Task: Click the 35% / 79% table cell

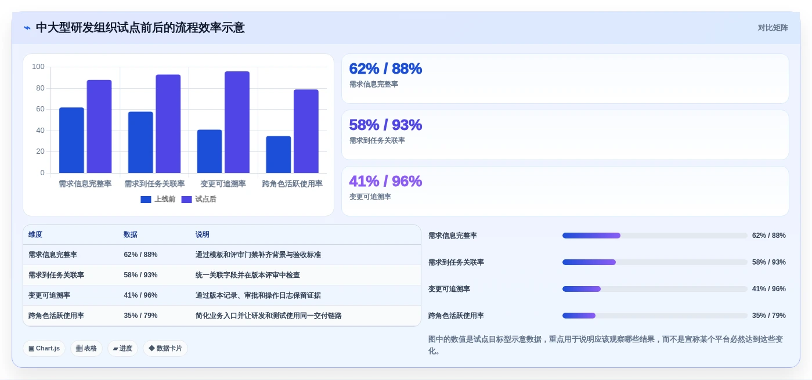Action: (140, 316)
